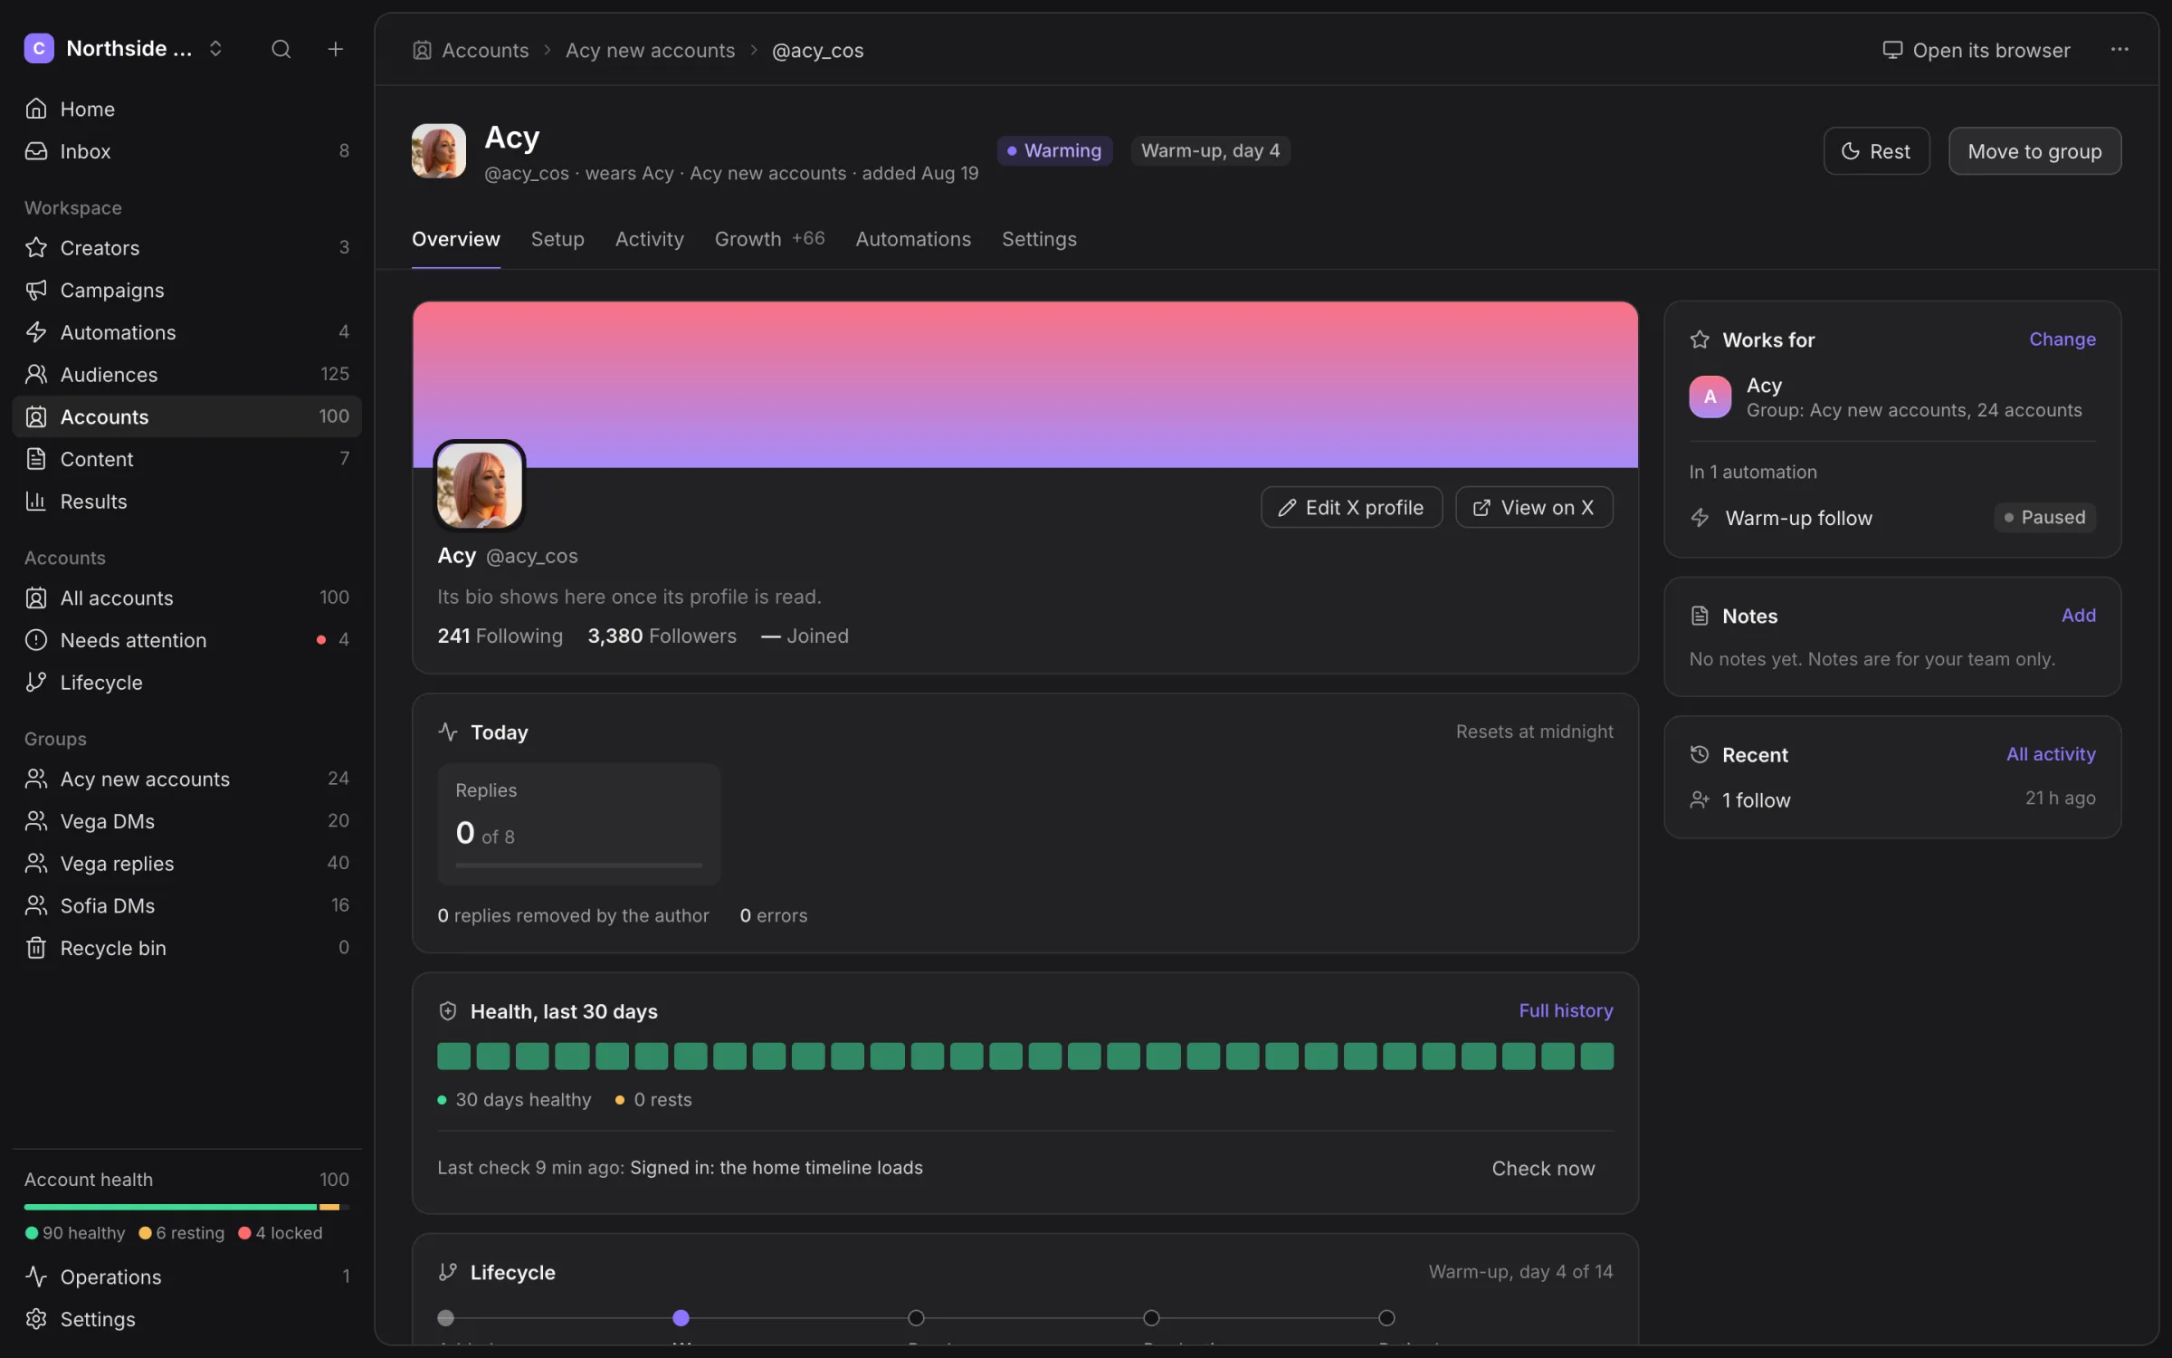Open Operations at the sidebar bottom
This screenshot has width=2172, height=1358.
pyautogui.click(x=186, y=1277)
